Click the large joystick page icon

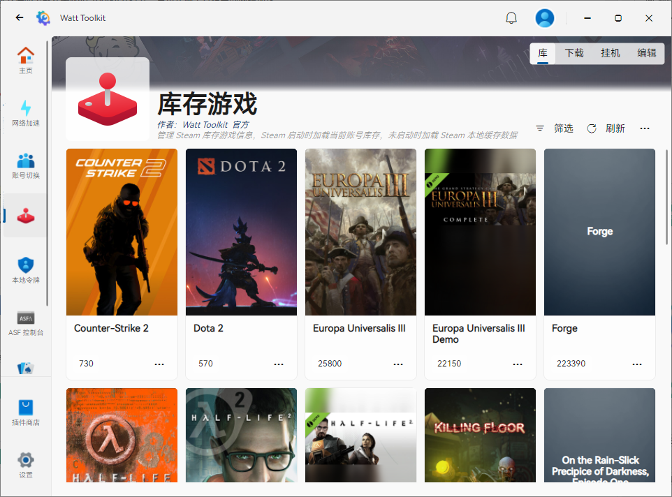coord(108,99)
